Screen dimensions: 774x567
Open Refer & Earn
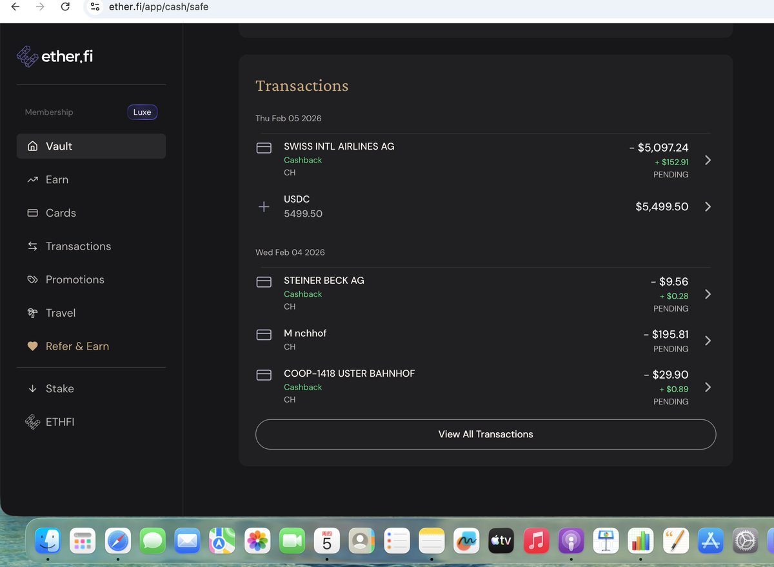click(77, 346)
